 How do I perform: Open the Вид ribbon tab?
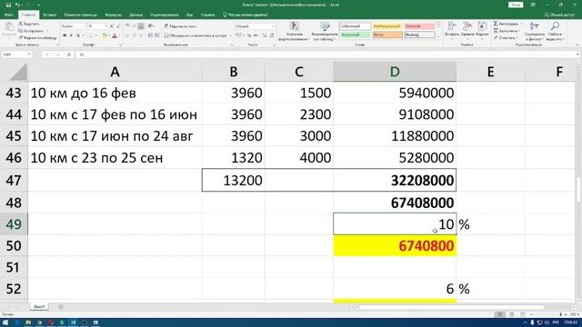click(x=190, y=15)
